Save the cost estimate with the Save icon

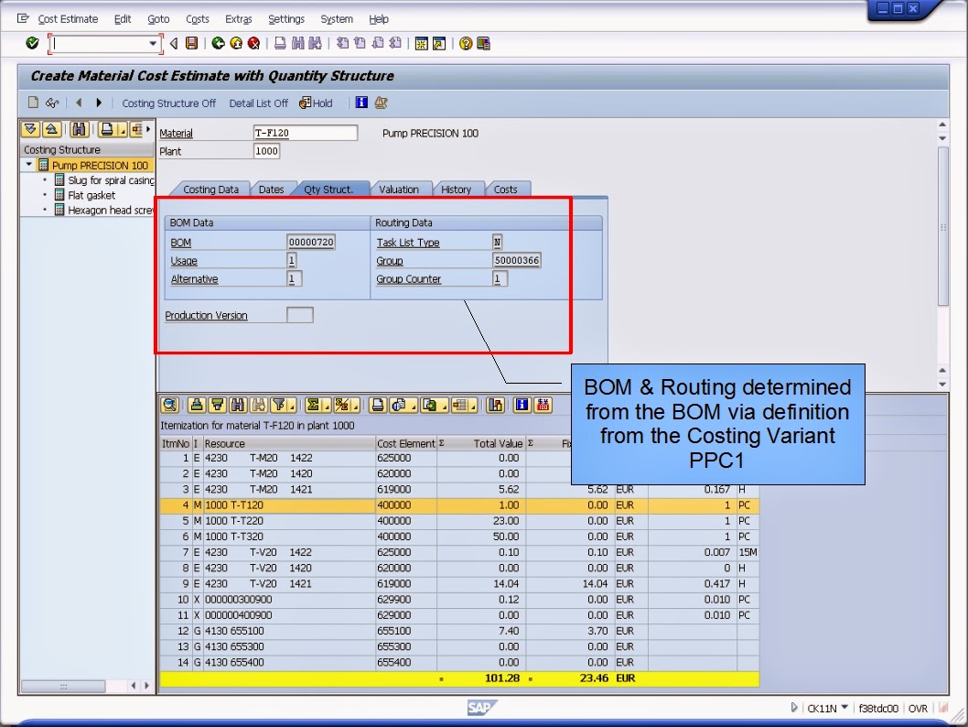pos(190,43)
